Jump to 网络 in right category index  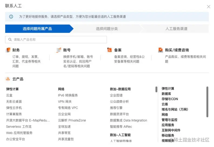point(165,115)
